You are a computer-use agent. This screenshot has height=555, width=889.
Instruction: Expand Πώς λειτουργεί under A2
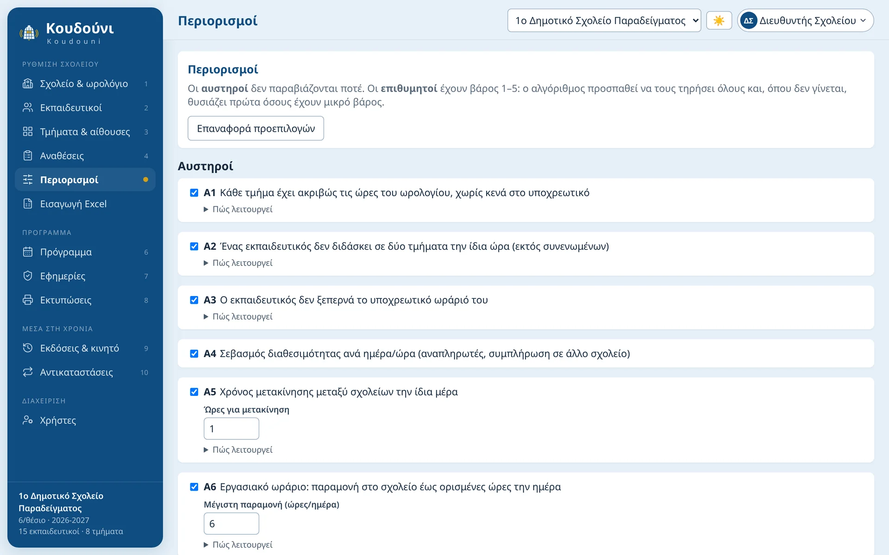pos(238,263)
